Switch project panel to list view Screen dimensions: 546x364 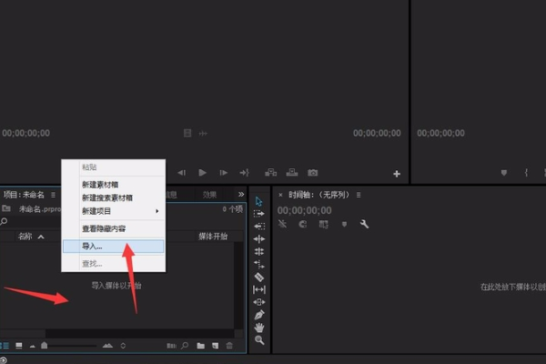(x=5, y=346)
